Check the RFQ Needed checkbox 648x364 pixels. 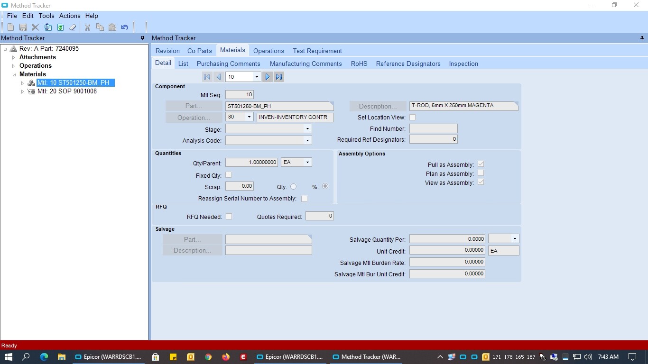coord(229,216)
